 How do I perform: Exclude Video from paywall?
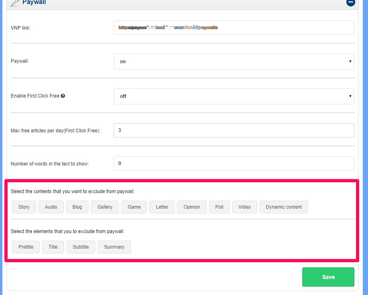pyautogui.click(x=245, y=207)
